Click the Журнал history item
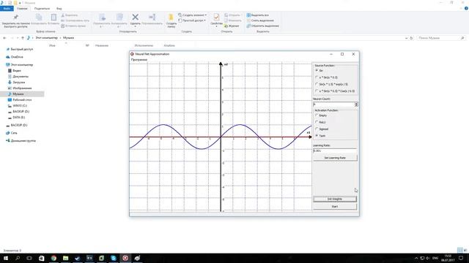Viewport: 469px width, 263px height. [232, 26]
